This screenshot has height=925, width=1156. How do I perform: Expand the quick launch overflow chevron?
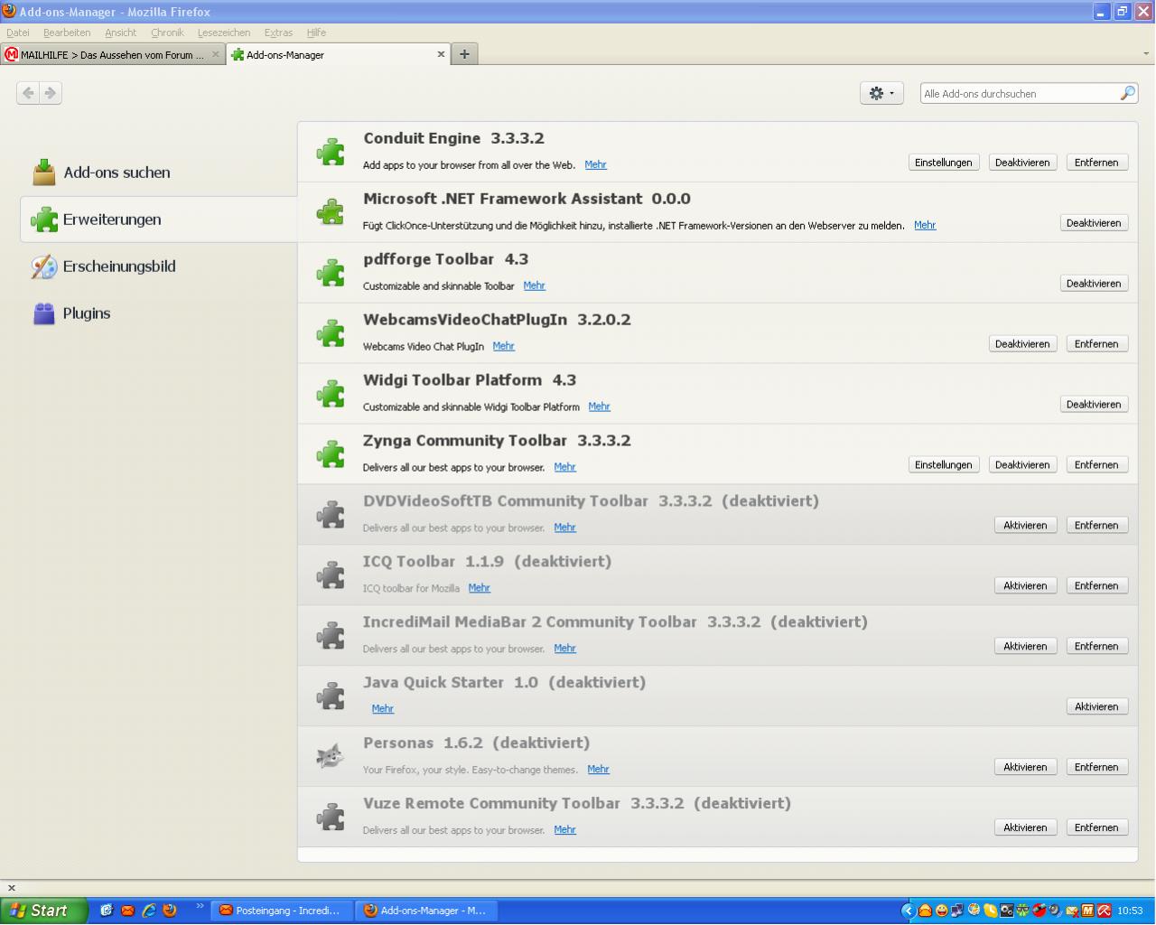click(200, 906)
